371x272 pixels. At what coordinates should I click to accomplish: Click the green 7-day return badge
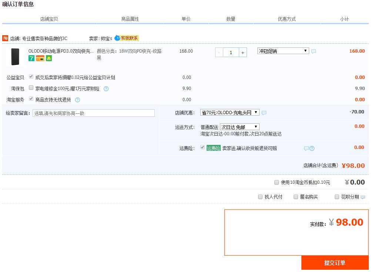[x=31, y=58]
